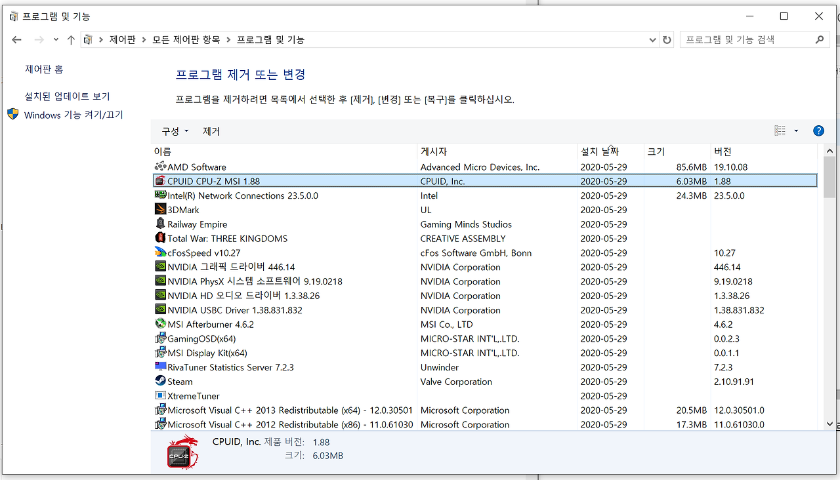This screenshot has width=840, height=480.
Task: Navigate to 제어판 breadcrumb
Action: pyautogui.click(x=122, y=40)
